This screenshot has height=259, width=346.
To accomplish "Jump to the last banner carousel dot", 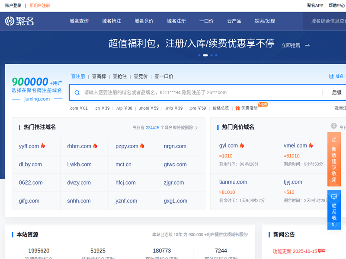I will point(216,55).
